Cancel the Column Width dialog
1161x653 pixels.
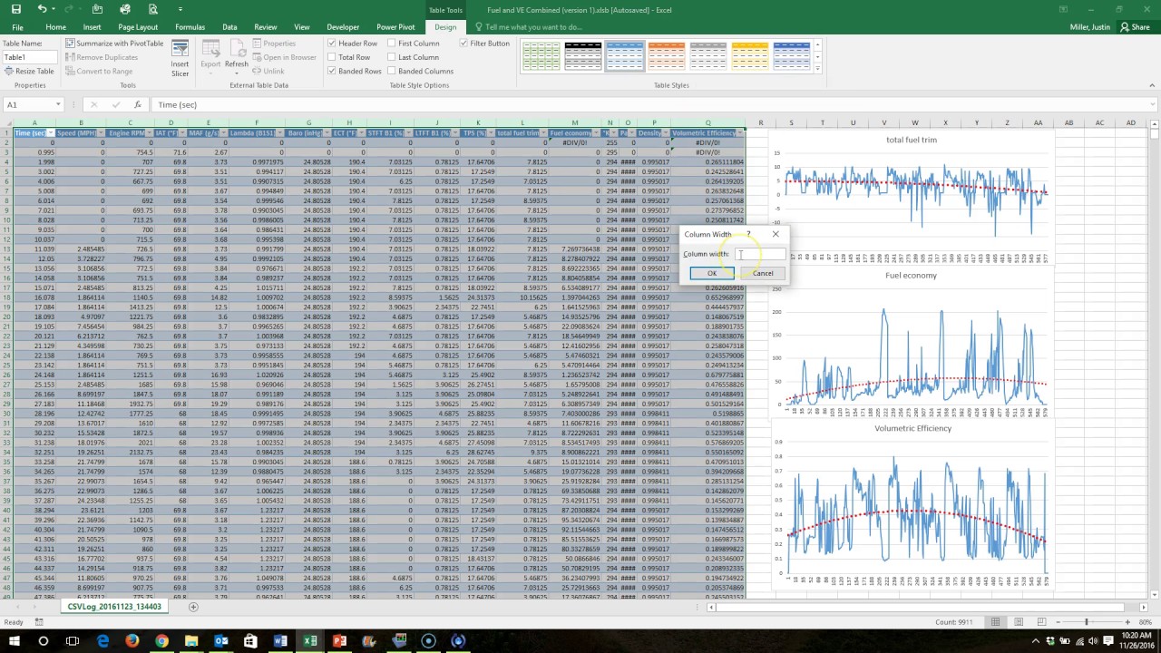(763, 273)
